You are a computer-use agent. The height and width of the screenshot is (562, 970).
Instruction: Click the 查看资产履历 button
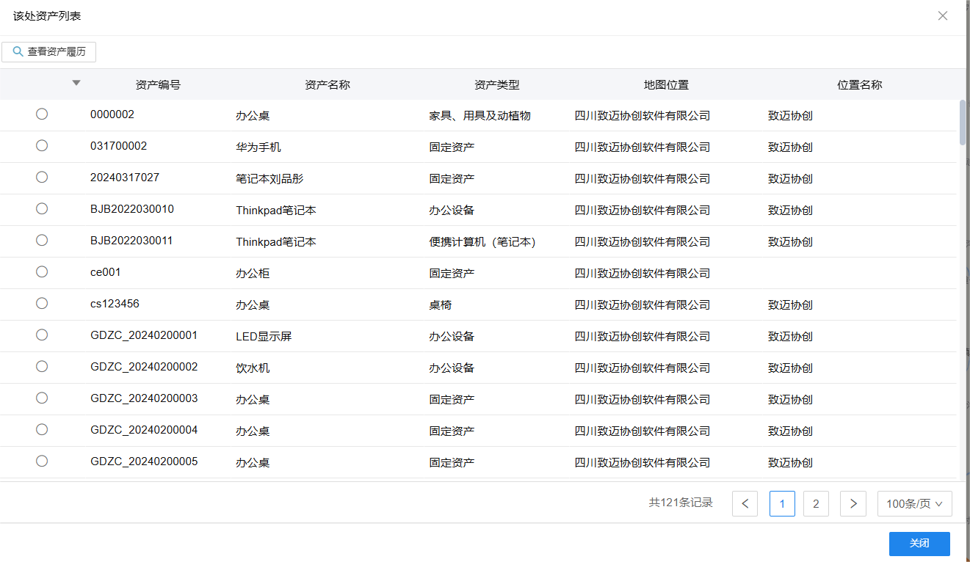[x=49, y=52]
